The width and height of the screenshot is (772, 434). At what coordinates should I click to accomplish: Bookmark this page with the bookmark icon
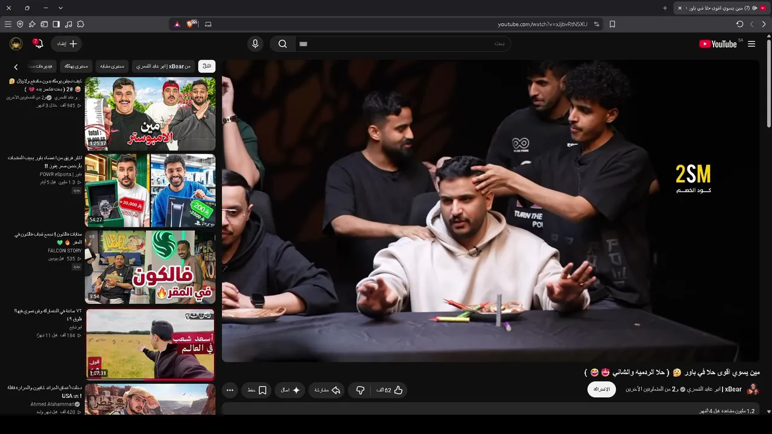[x=612, y=24]
